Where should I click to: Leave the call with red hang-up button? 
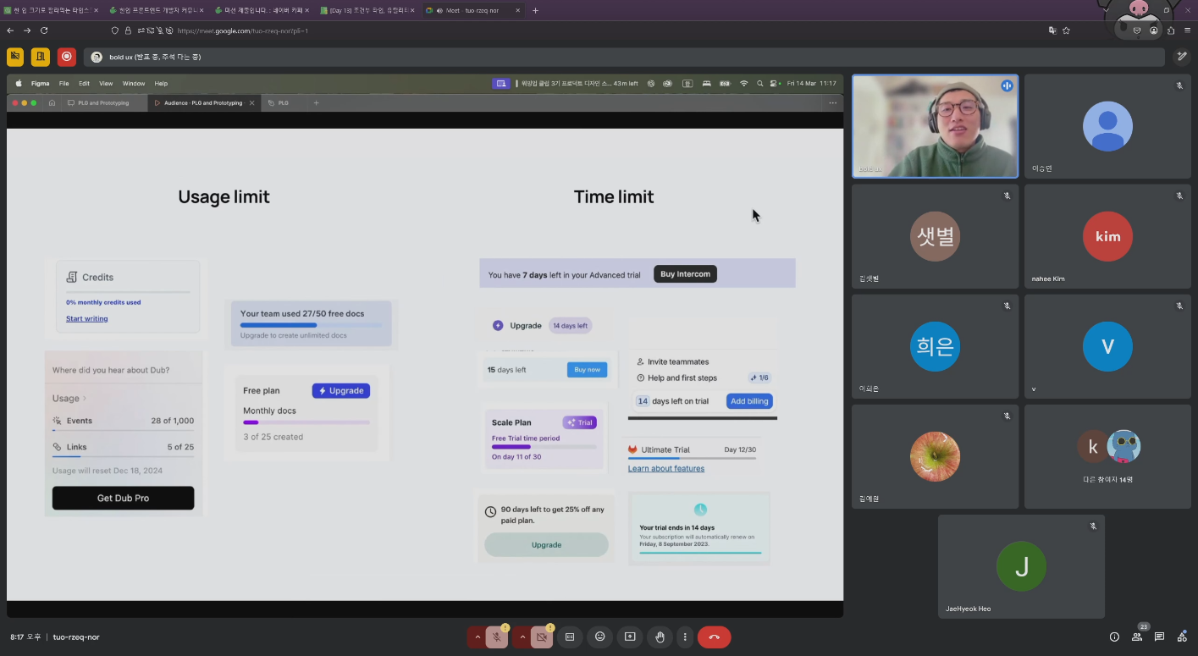pyautogui.click(x=714, y=637)
